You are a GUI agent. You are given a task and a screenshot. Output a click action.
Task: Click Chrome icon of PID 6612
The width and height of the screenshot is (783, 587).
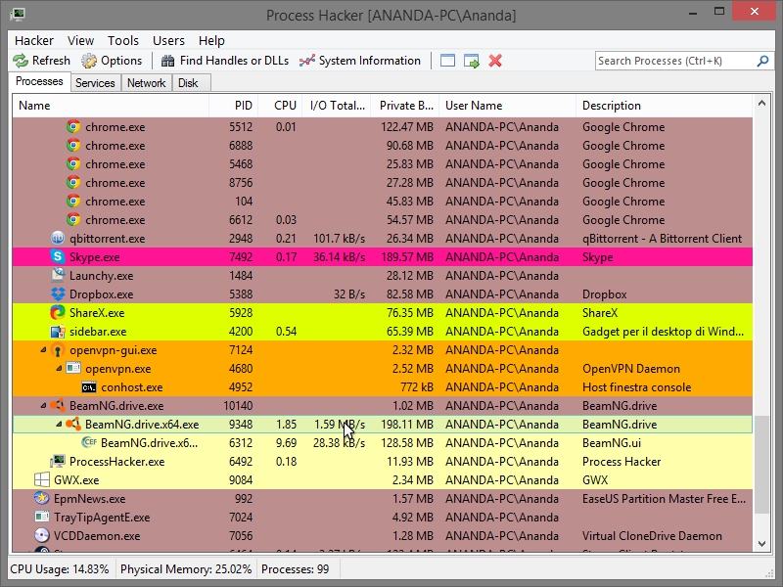pos(73,219)
